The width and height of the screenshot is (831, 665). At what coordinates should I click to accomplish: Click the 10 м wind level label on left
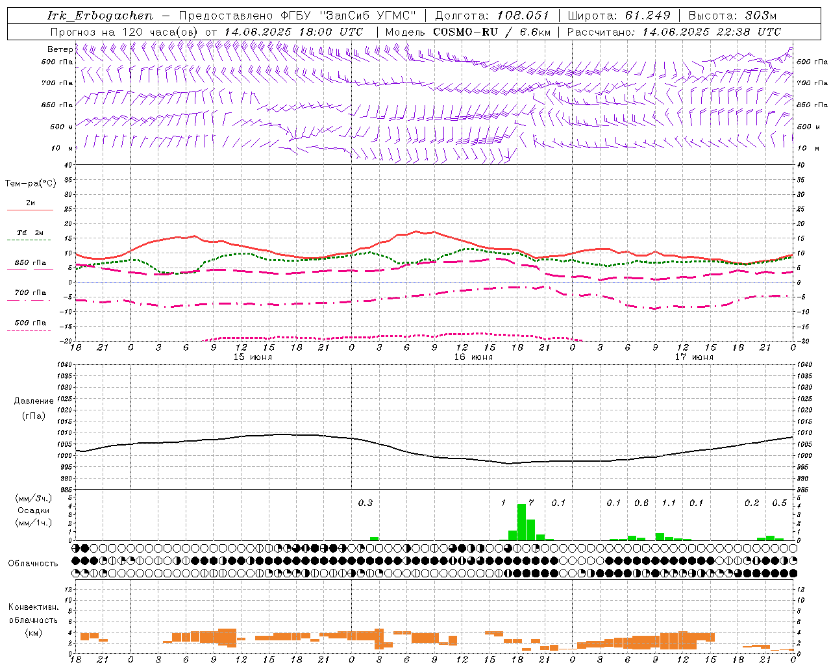click(x=62, y=148)
